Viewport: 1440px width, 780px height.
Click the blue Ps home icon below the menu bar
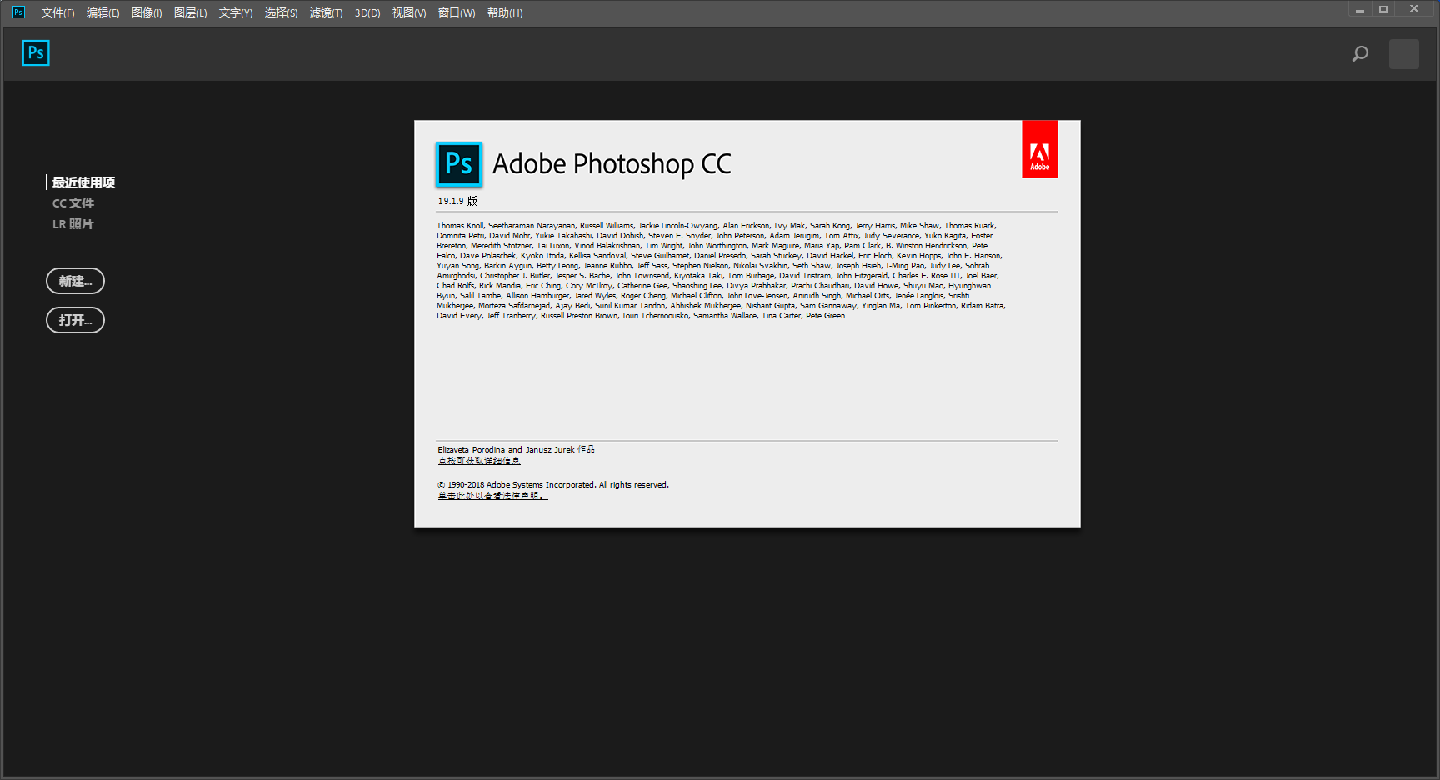(x=36, y=52)
